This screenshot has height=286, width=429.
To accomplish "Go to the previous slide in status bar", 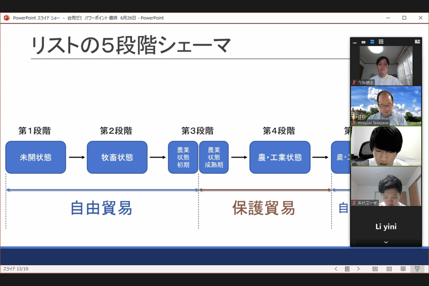I will [336, 269].
